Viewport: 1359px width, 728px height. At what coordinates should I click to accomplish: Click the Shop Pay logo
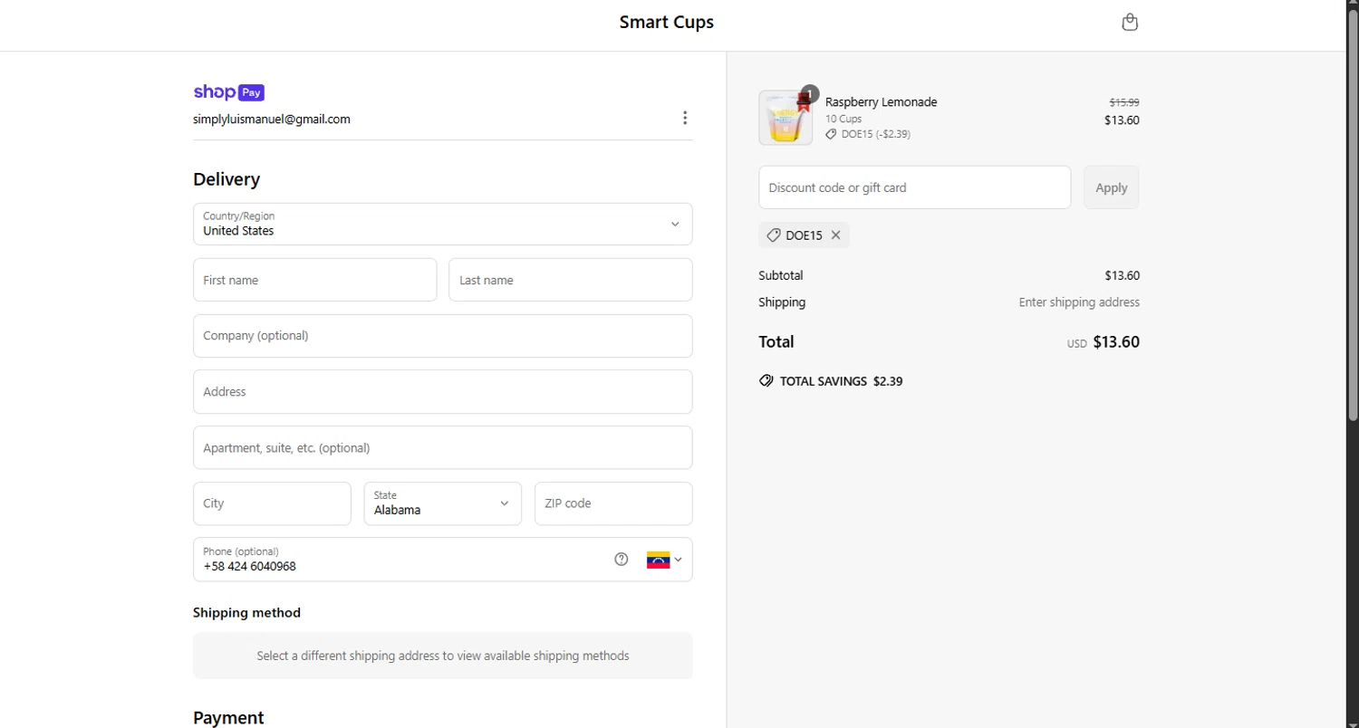pos(228,92)
